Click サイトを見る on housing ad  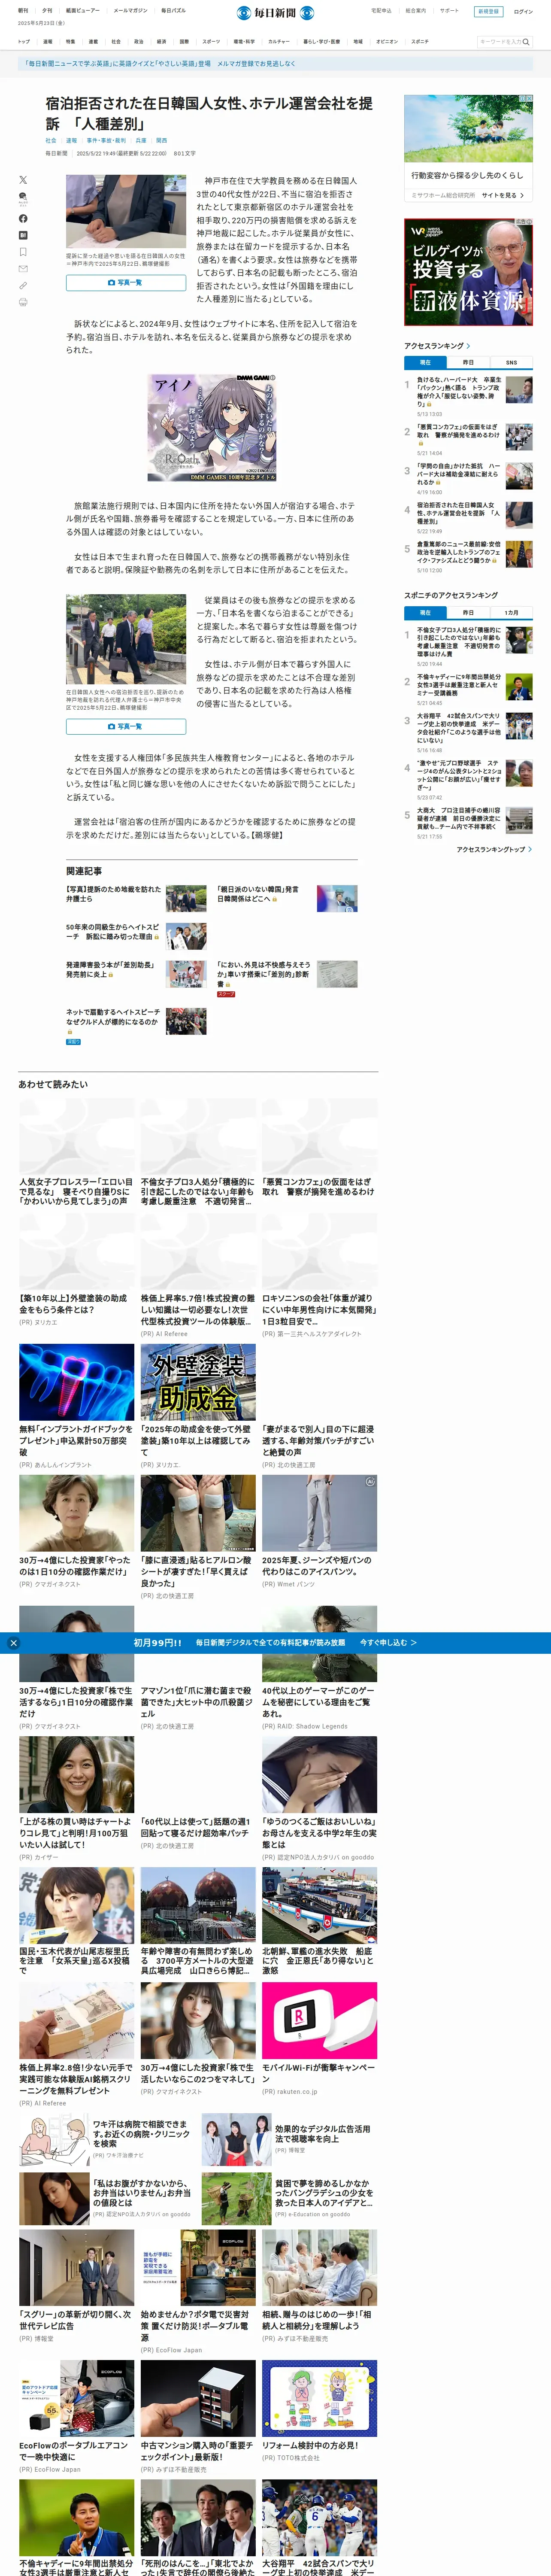(x=503, y=195)
